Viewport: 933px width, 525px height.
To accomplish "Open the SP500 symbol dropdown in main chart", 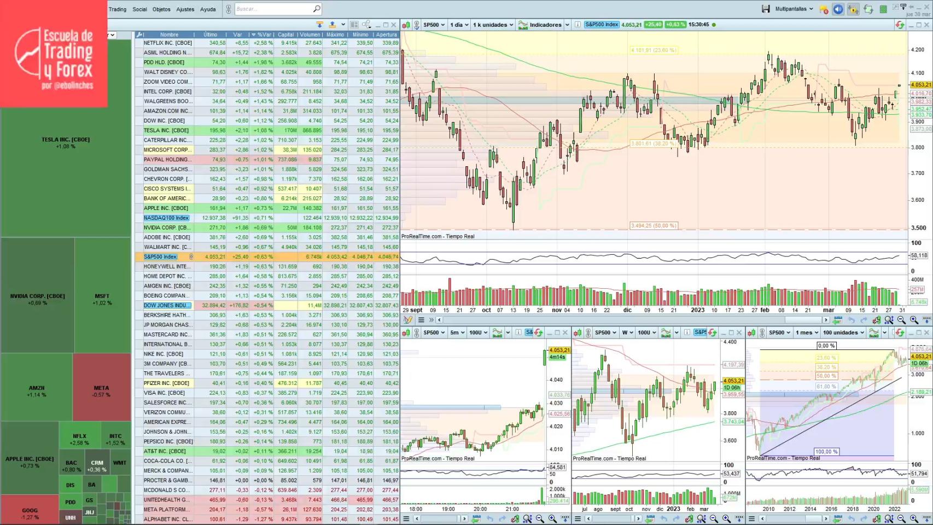I will [x=434, y=25].
